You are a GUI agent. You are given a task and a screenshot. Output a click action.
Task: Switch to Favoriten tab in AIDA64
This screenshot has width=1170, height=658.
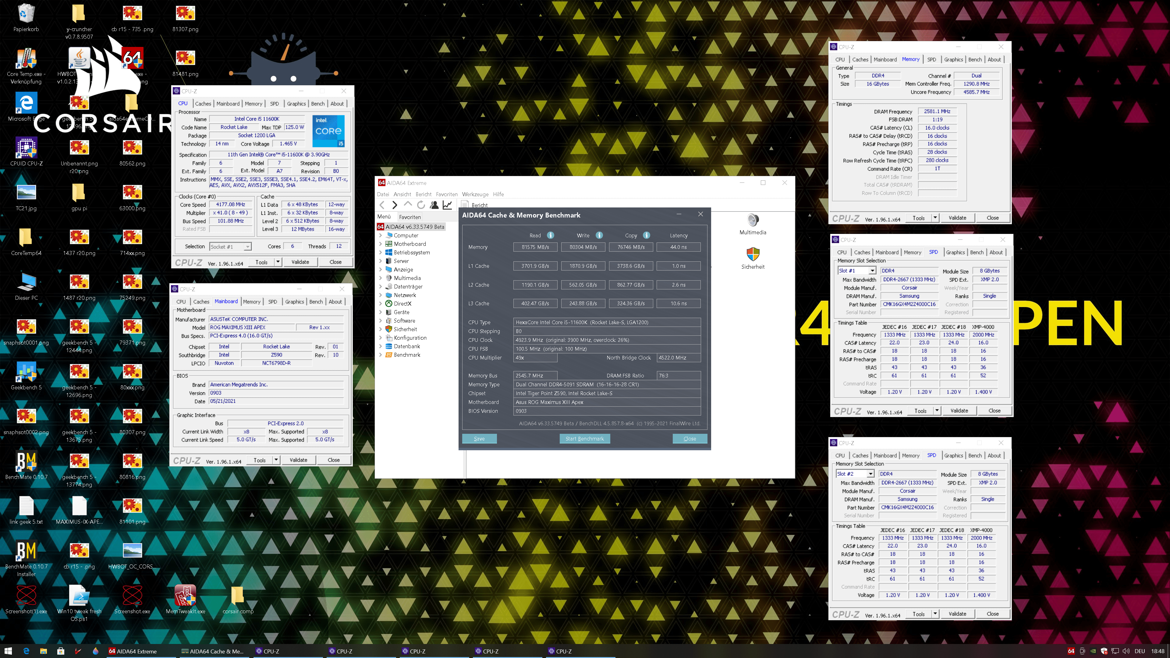(x=410, y=217)
